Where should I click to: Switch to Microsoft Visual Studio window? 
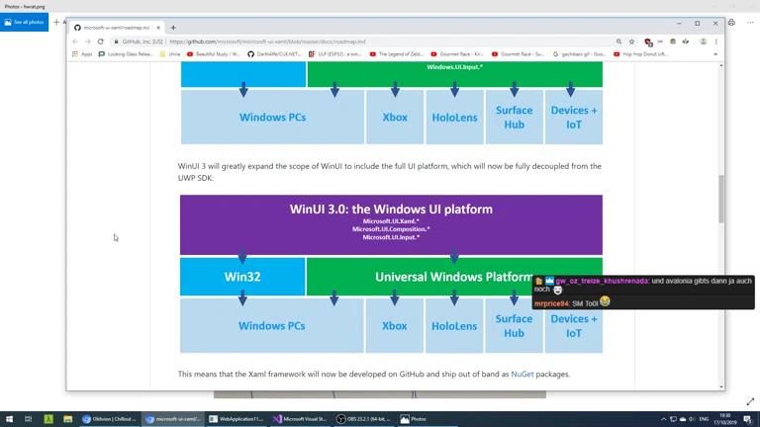(300, 419)
